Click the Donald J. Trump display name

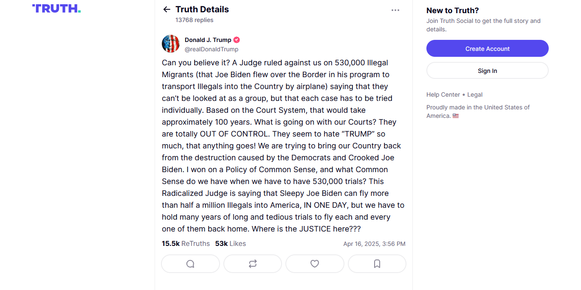208,40
